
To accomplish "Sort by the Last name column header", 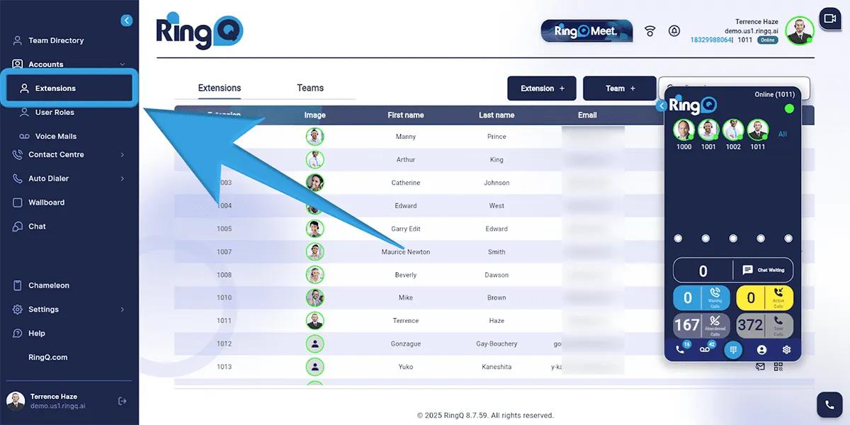I will (x=497, y=115).
